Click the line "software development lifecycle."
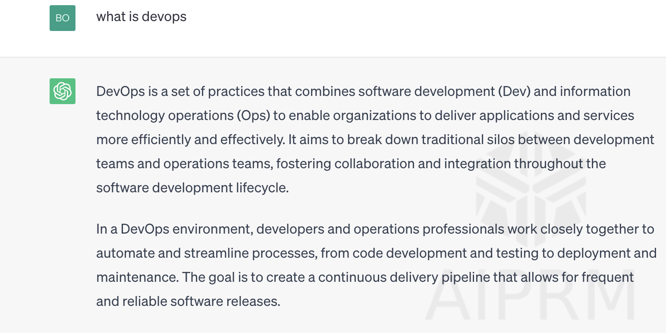 192,188
